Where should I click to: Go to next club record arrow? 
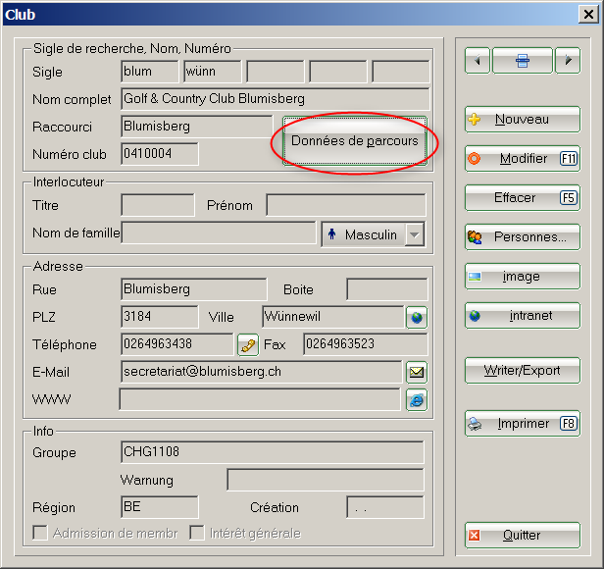pyautogui.click(x=568, y=61)
